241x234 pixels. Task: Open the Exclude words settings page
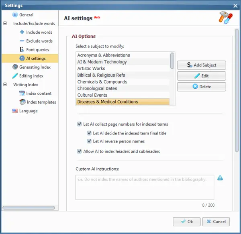(39, 41)
